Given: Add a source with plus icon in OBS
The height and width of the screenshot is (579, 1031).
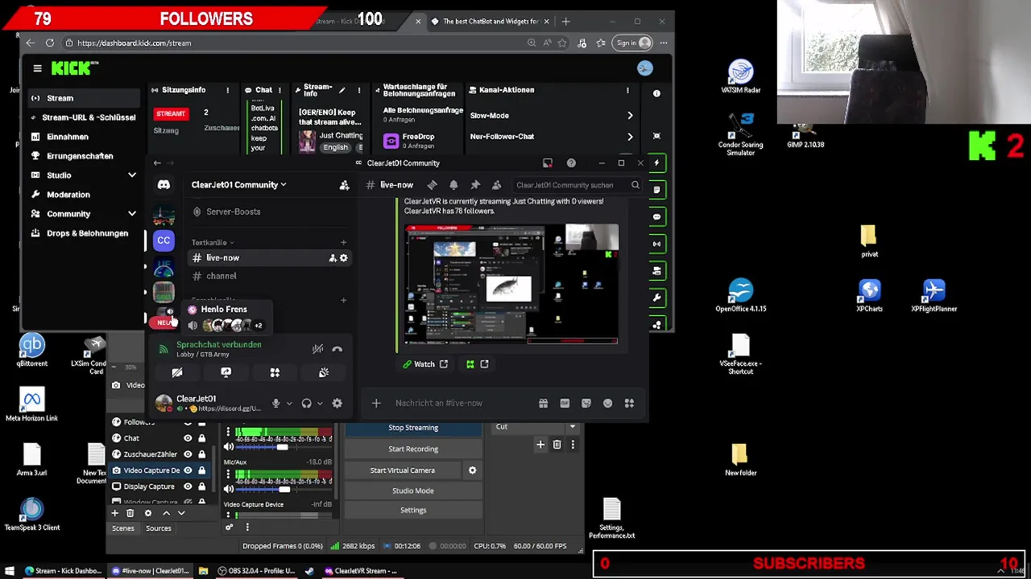Looking at the screenshot, I should point(114,513).
